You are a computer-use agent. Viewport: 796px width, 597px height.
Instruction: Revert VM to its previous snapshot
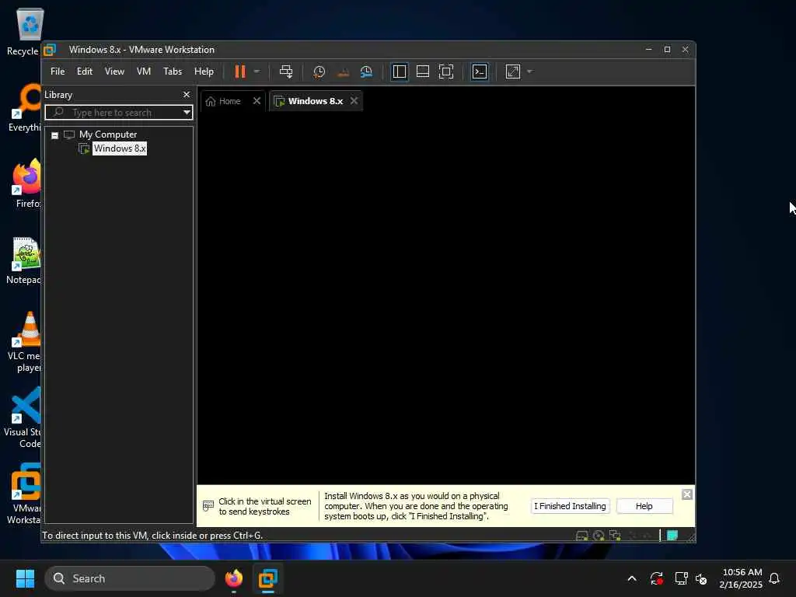pyautogui.click(x=343, y=72)
